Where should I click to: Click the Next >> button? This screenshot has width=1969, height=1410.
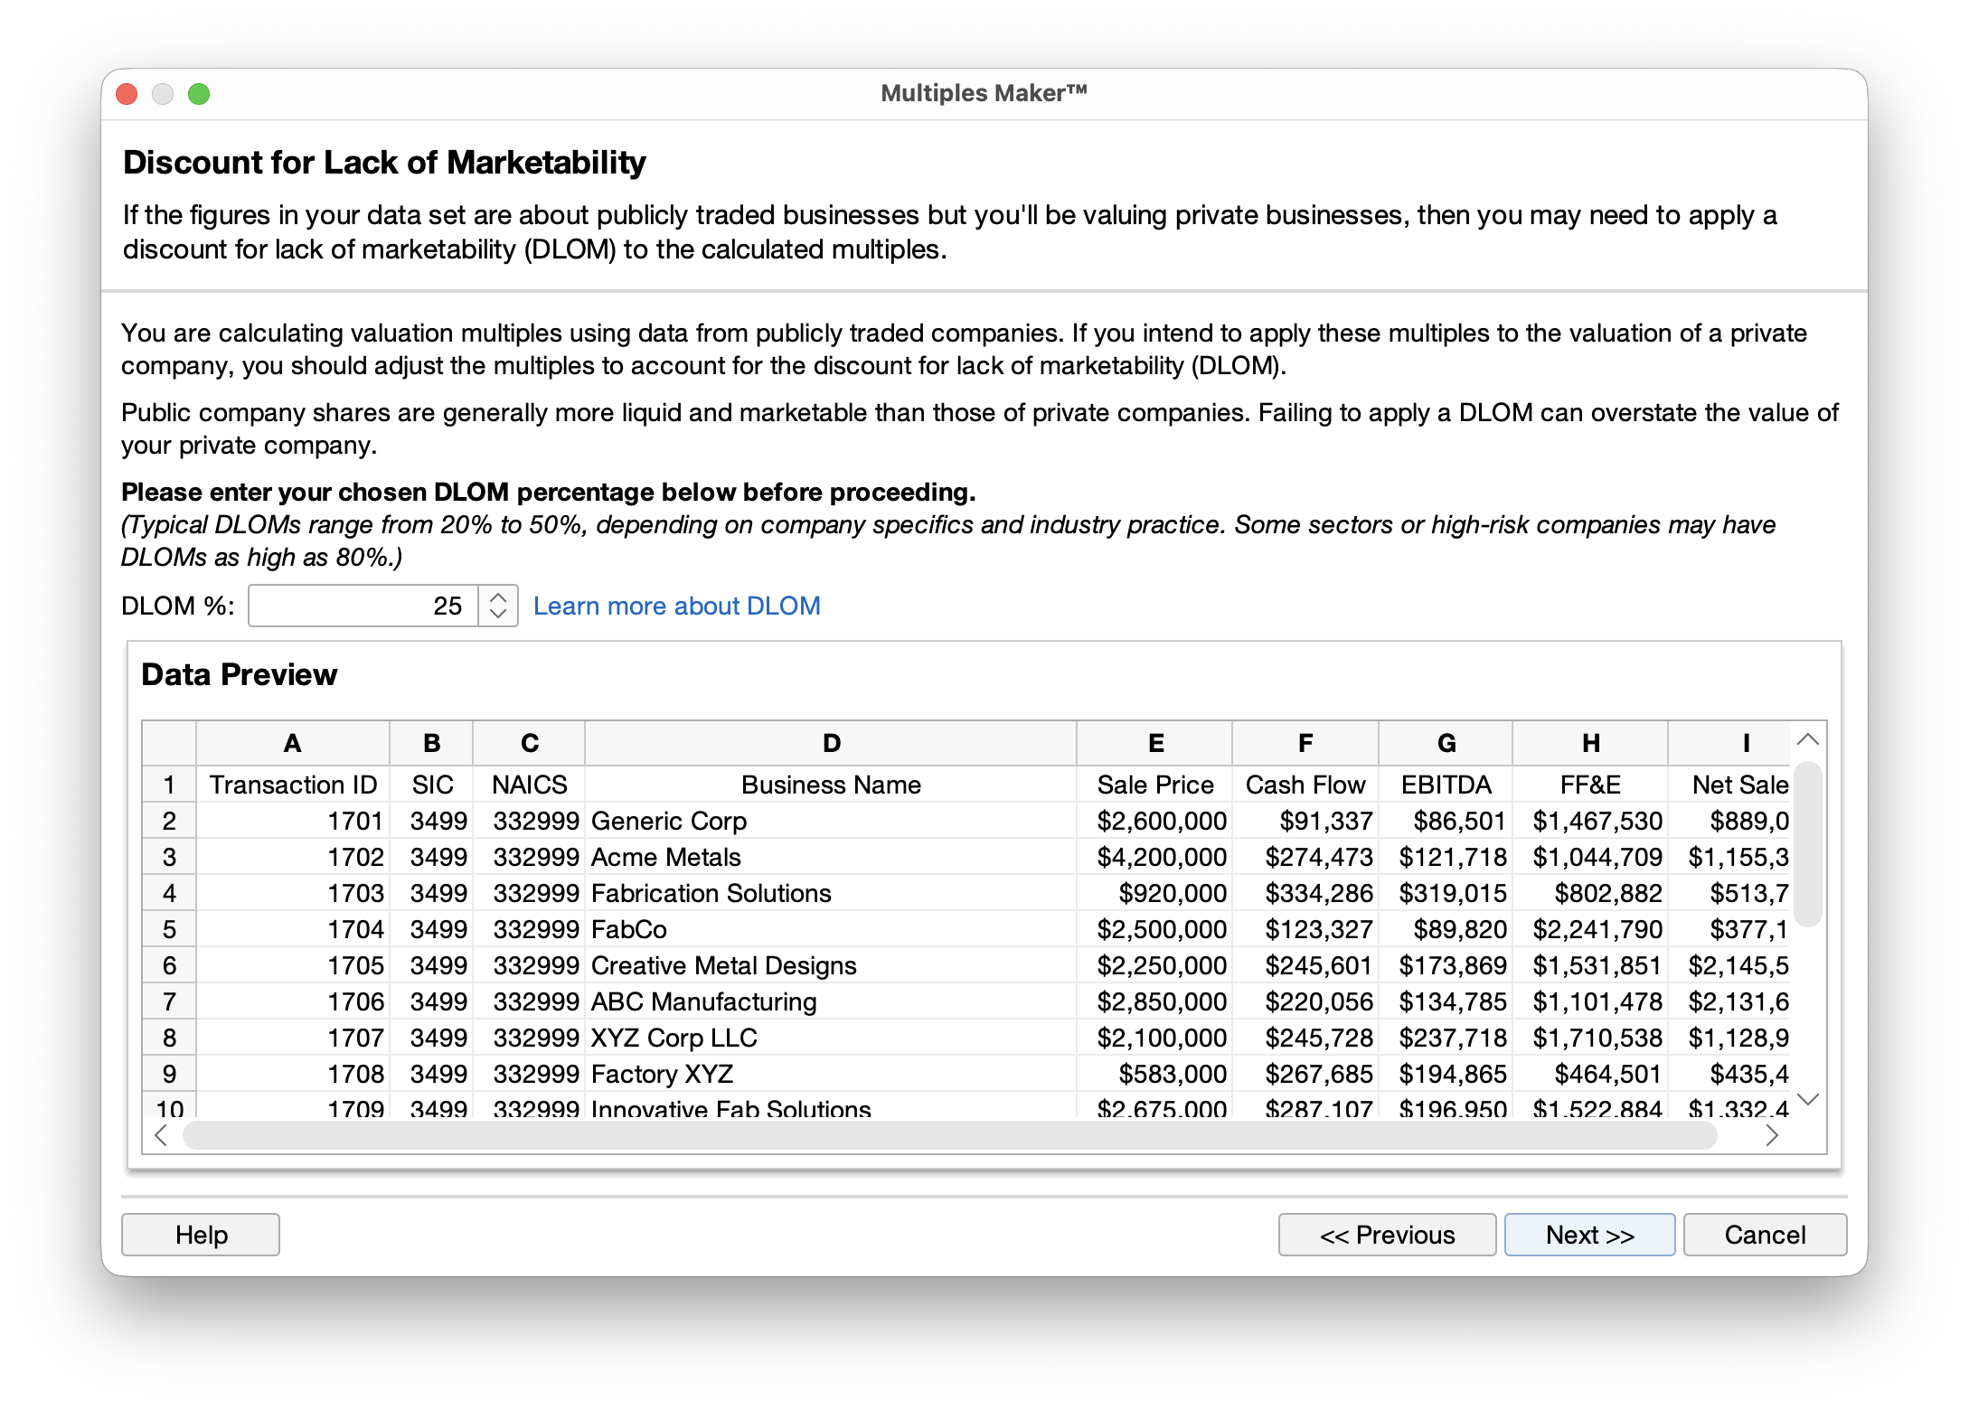coord(1589,1235)
